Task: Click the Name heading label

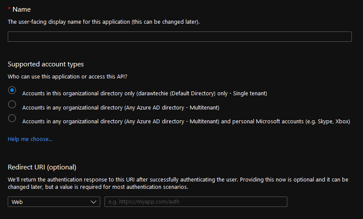Action: pyautogui.click(x=22, y=9)
